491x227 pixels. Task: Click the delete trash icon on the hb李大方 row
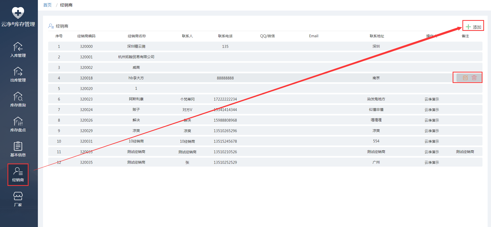coord(474,78)
